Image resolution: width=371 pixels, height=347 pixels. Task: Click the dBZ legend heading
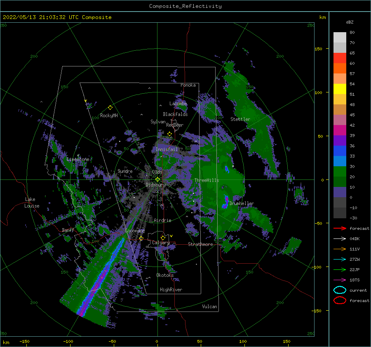click(x=350, y=22)
